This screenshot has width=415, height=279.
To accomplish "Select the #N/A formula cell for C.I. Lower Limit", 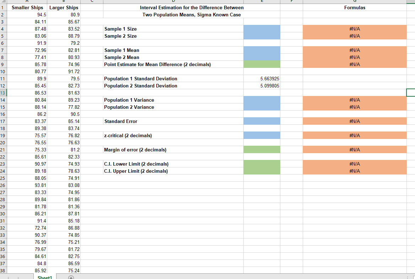I will coord(355,164).
